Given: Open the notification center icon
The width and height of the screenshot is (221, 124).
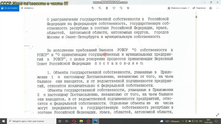Looking at the screenshot, I should tap(217, 121).
